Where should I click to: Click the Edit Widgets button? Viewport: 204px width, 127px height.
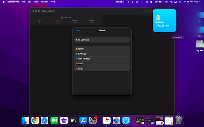coord(177,37)
